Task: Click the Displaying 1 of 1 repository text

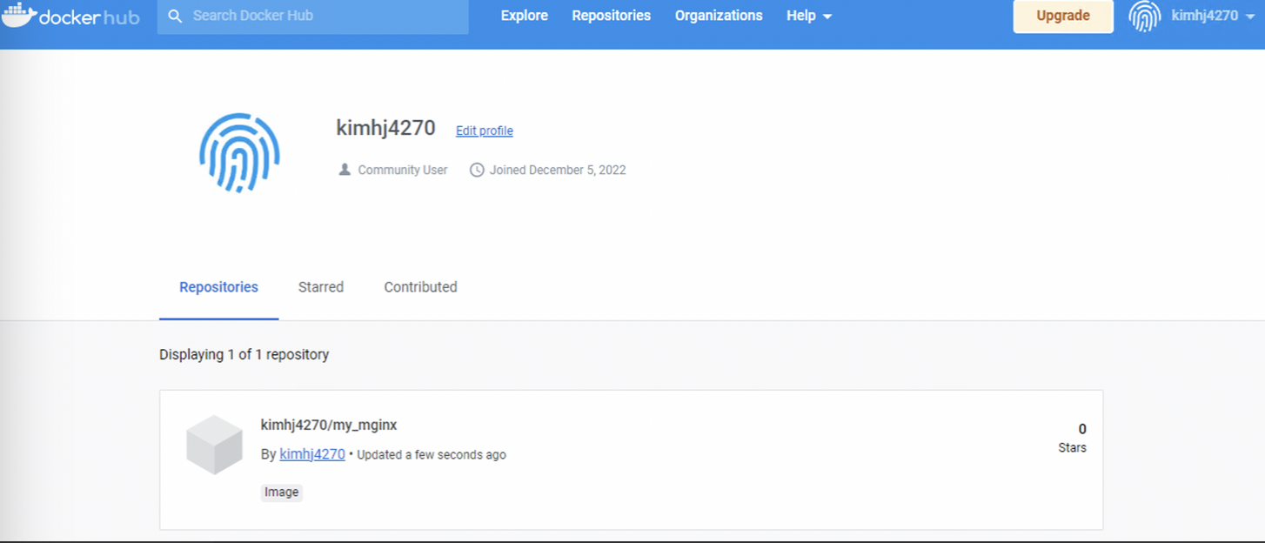Action: coord(244,354)
